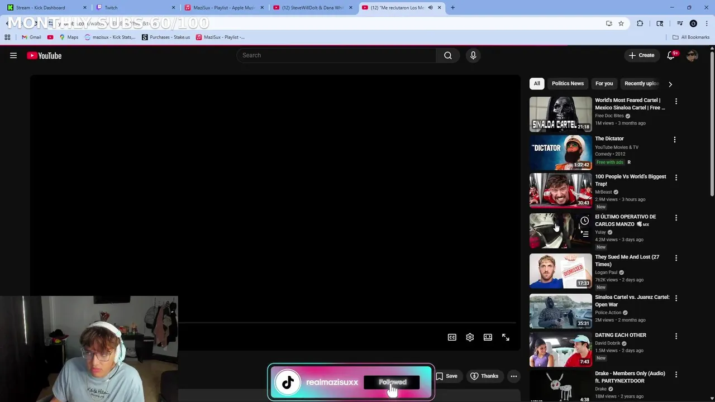Add Carlos Manzo video to Watch Later

(x=584, y=221)
